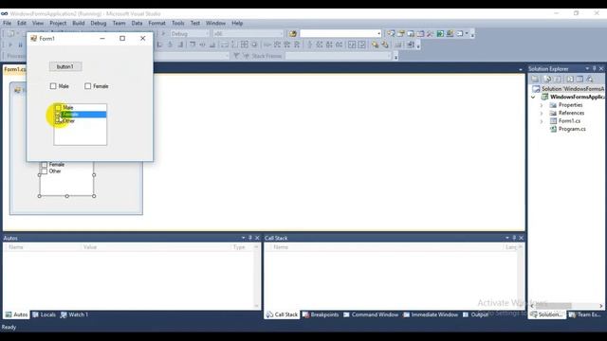Close the Solution Explorer panel
The width and height of the screenshot is (607, 341).
[601, 68]
